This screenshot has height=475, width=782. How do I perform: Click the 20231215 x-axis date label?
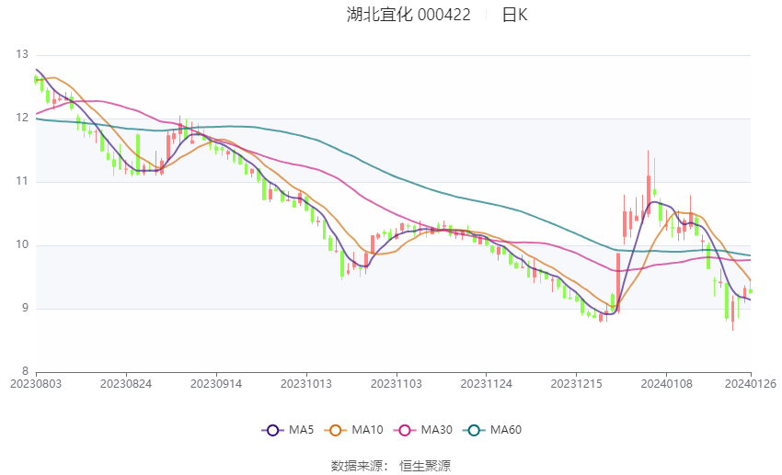pos(577,384)
